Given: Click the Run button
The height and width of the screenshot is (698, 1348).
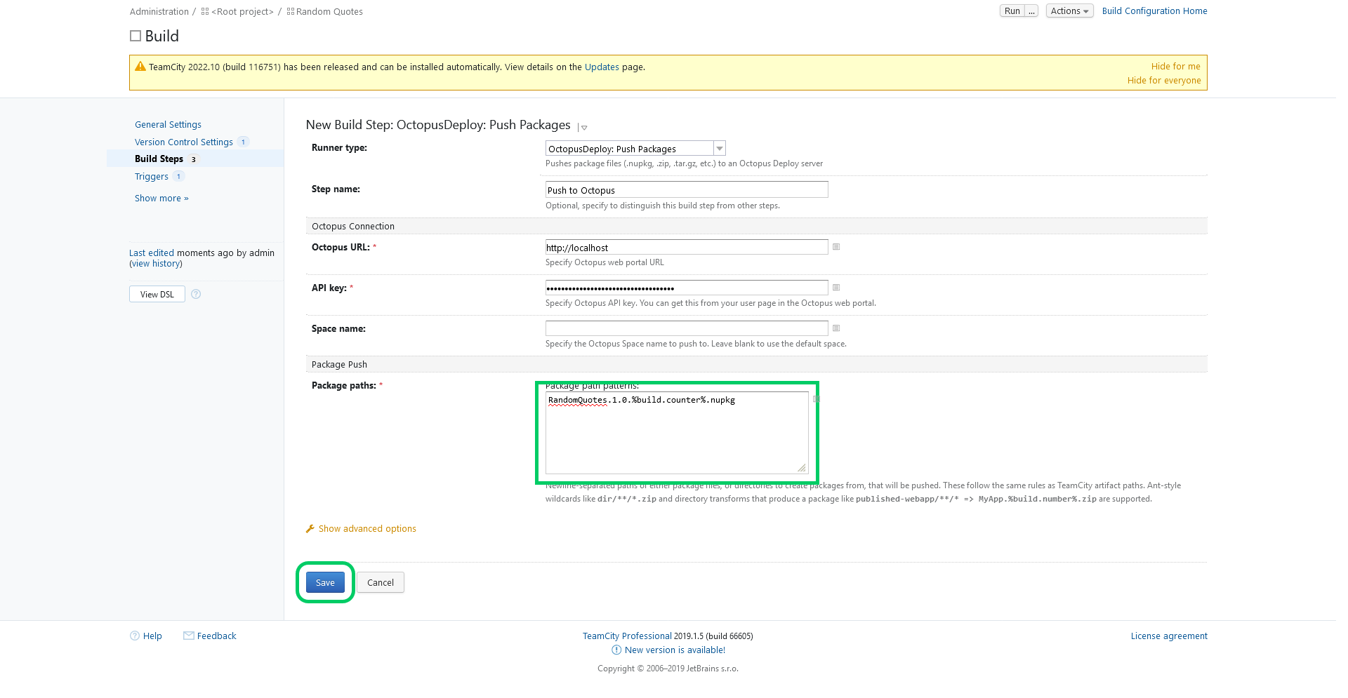Looking at the screenshot, I should point(1012,11).
